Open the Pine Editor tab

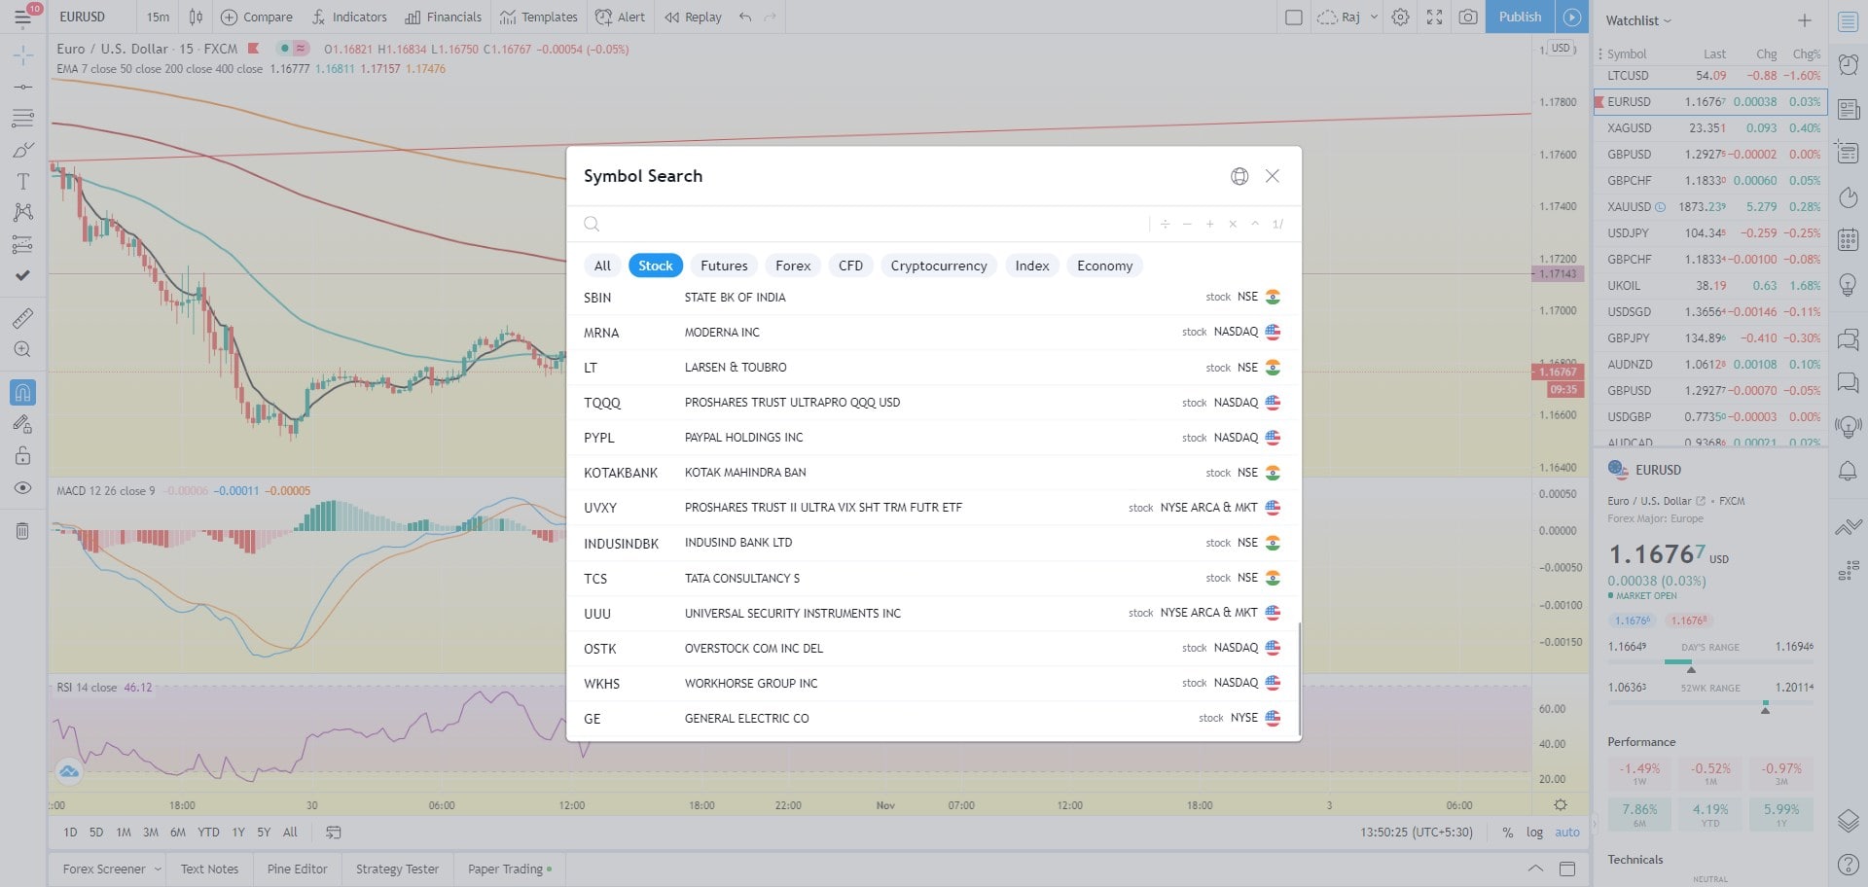tap(297, 869)
